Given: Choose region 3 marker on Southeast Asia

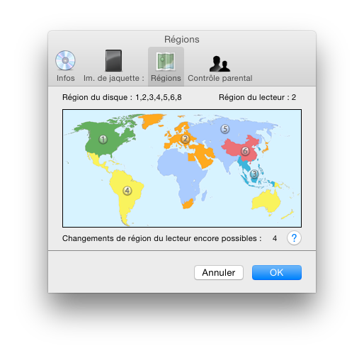Looking at the screenshot, I should 254,174.
